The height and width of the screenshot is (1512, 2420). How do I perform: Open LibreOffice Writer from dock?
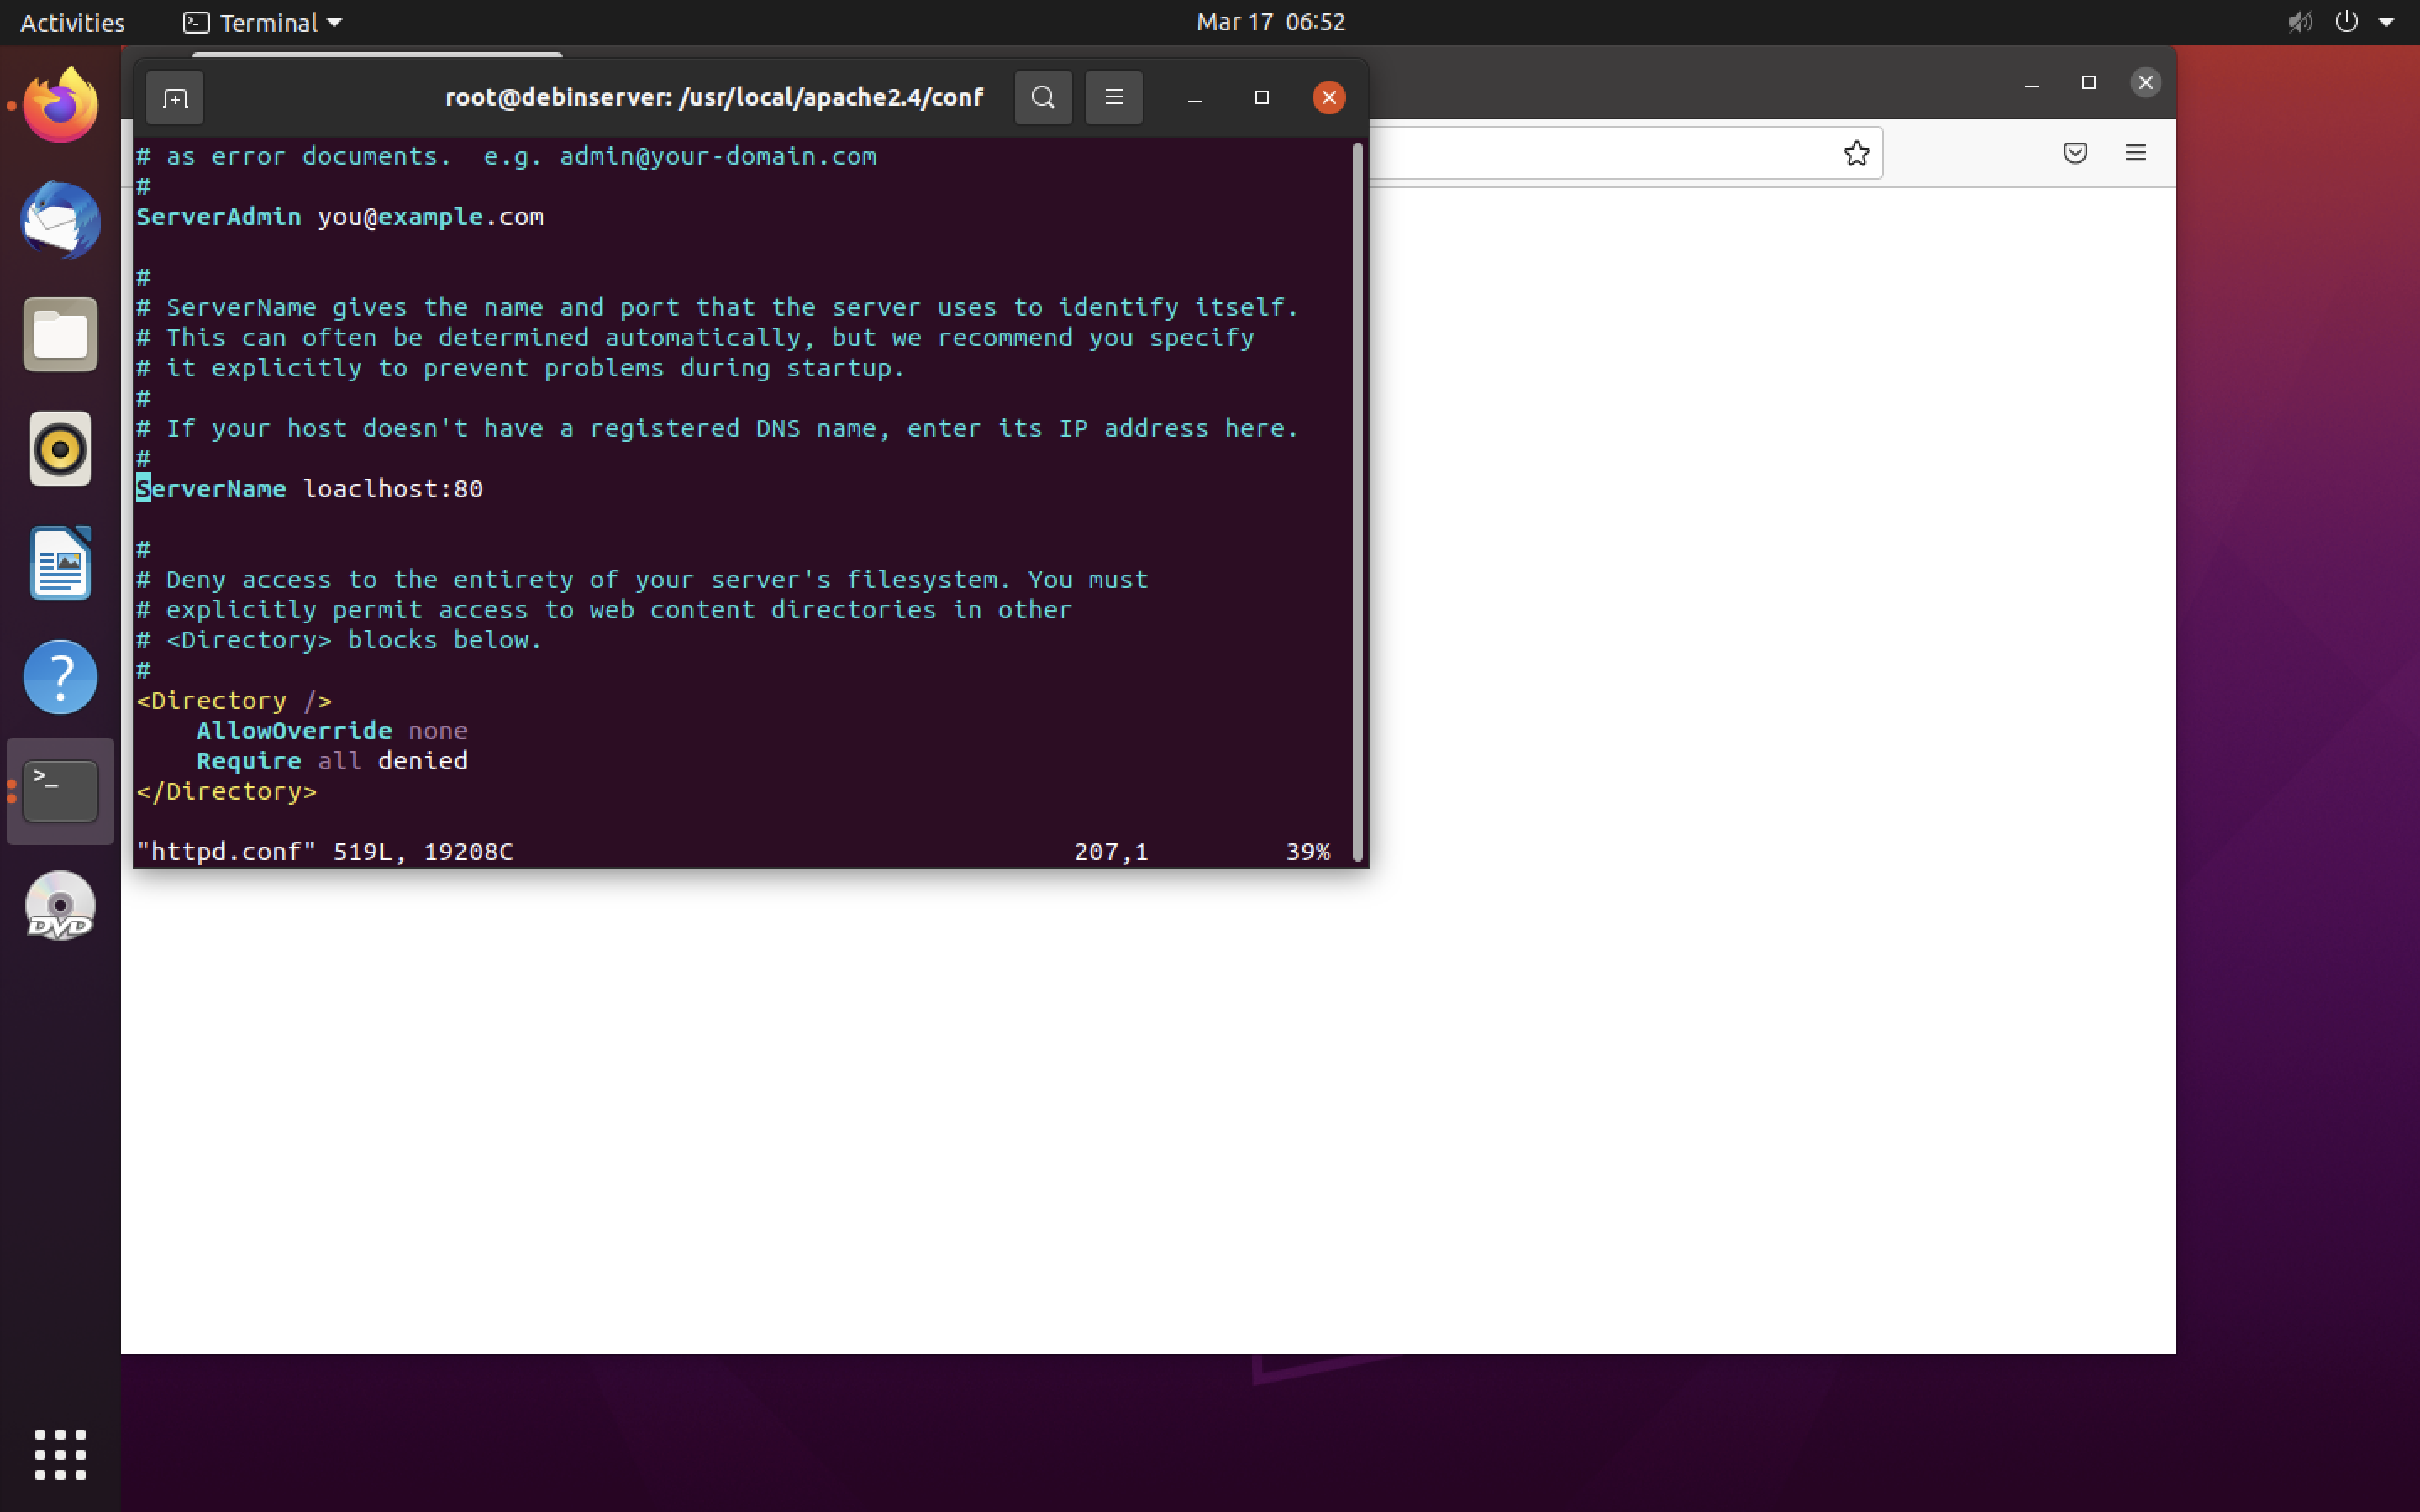point(60,563)
